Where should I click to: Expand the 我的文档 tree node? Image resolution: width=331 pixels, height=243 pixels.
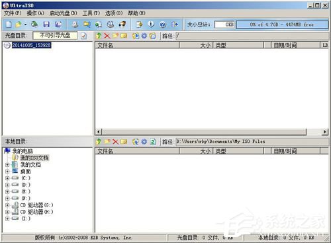coord(7,165)
